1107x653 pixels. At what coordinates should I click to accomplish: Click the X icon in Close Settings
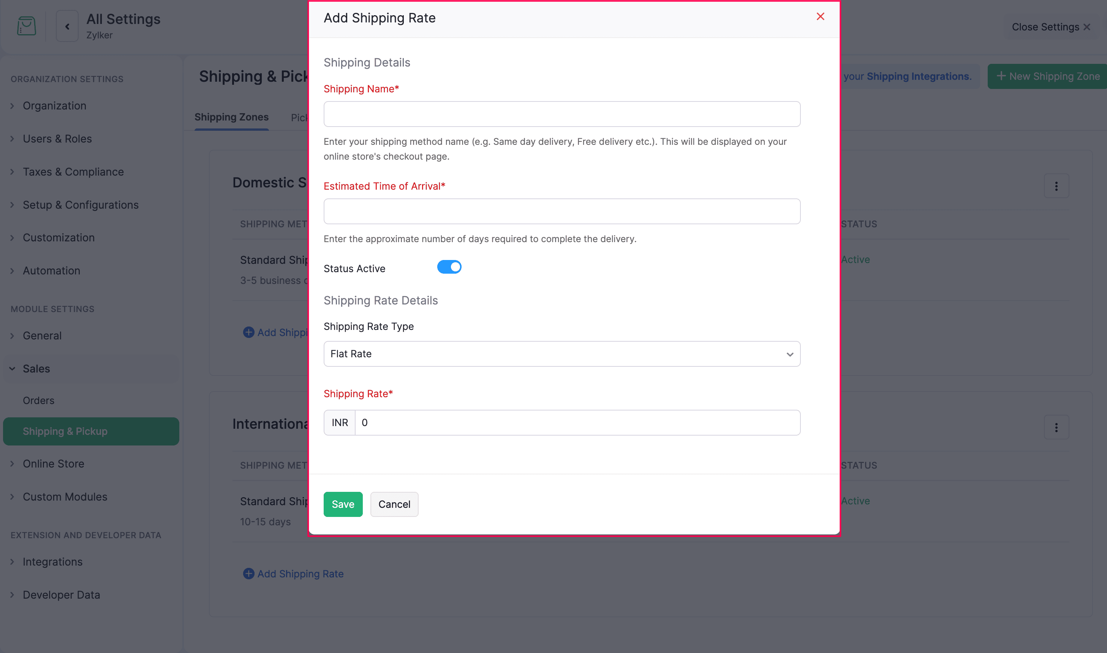(x=1087, y=27)
